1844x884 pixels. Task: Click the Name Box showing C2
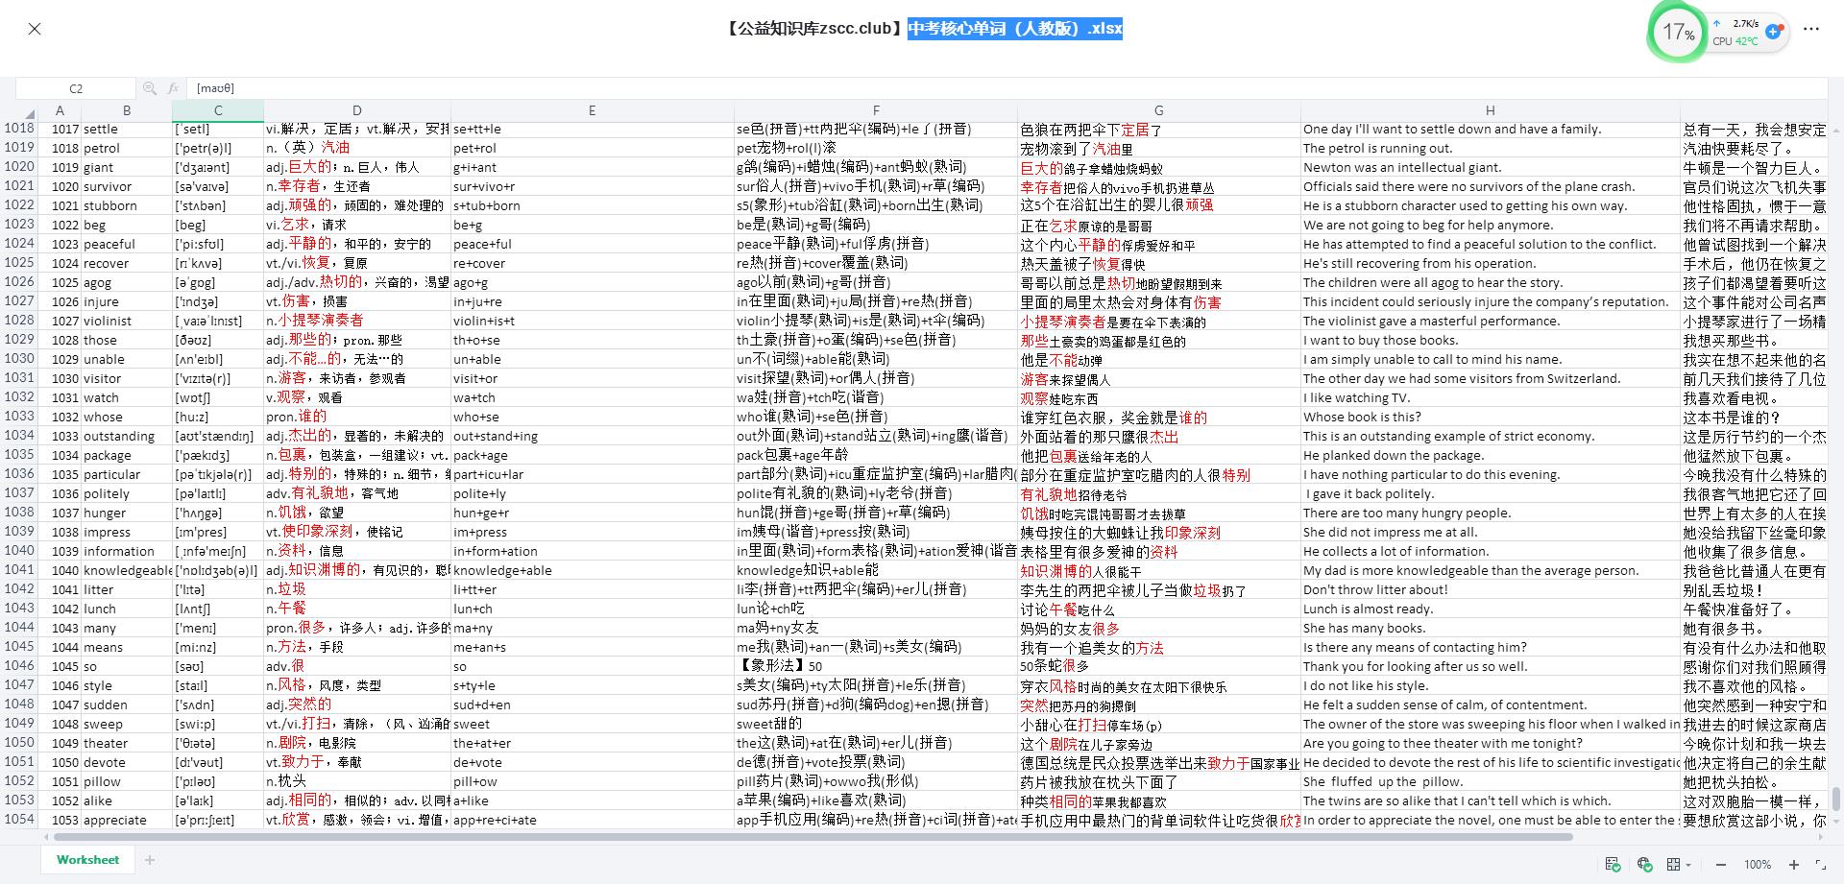77,87
